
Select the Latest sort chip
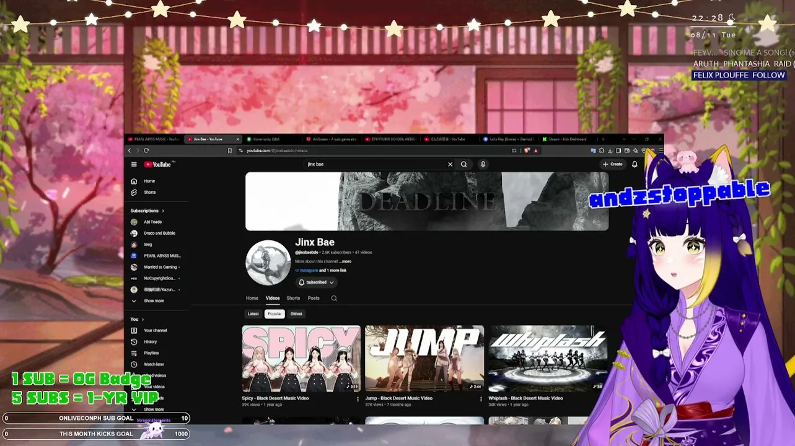(x=253, y=314)
